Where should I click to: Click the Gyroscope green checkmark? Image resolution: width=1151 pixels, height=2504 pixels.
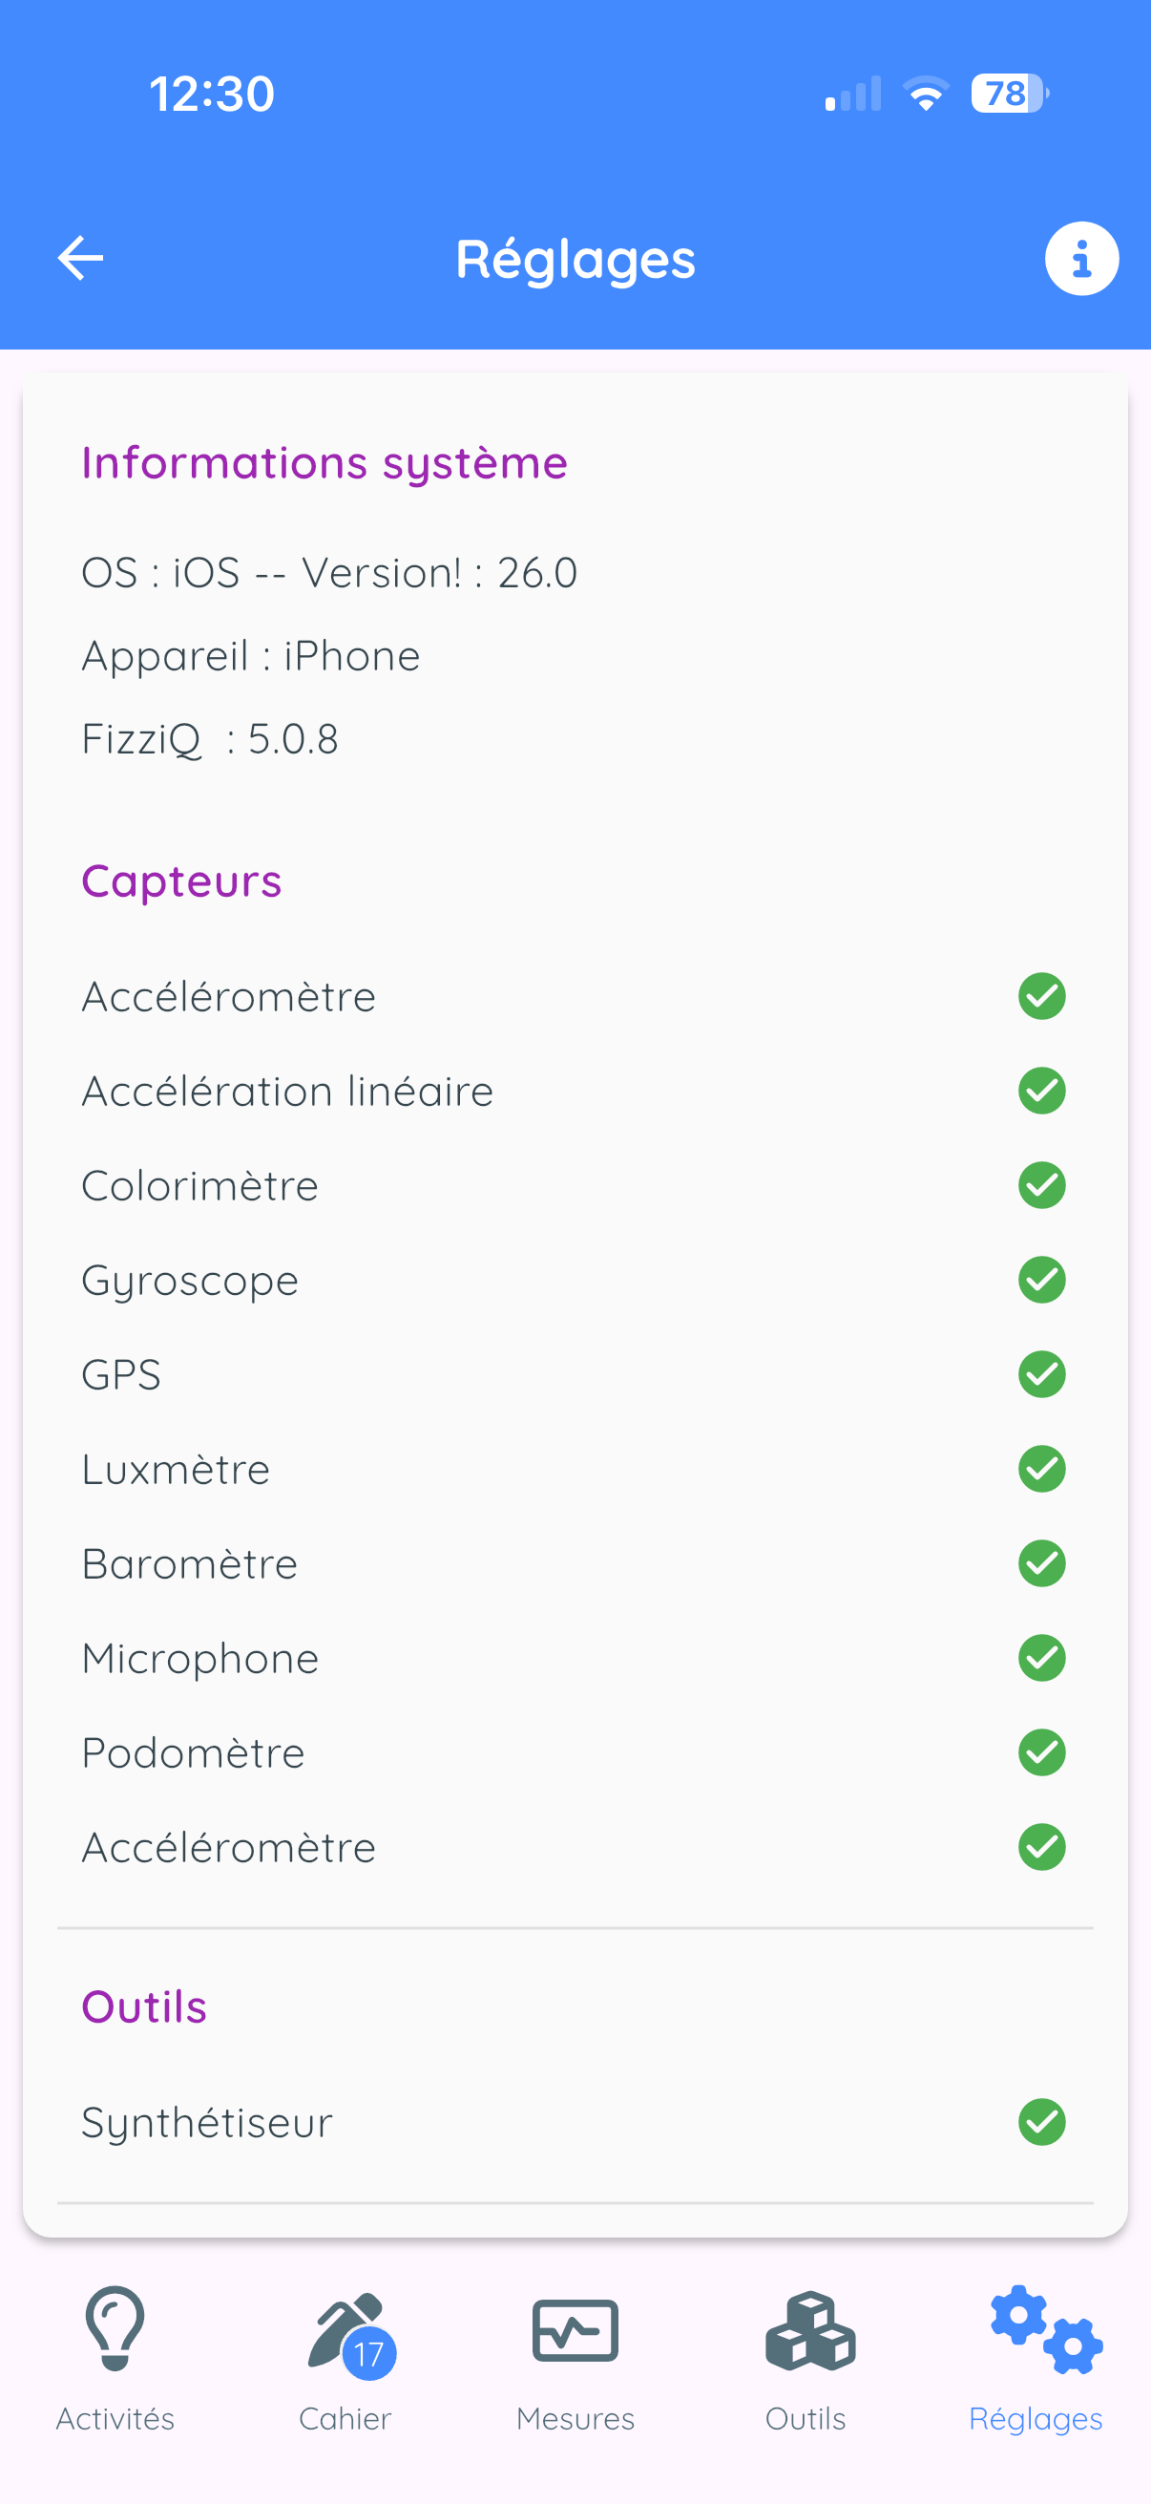pos(1041,1280)
